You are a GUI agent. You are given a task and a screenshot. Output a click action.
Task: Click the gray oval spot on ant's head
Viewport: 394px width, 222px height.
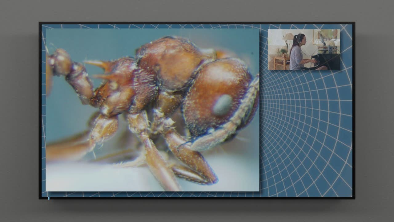[x=222, y=105]
